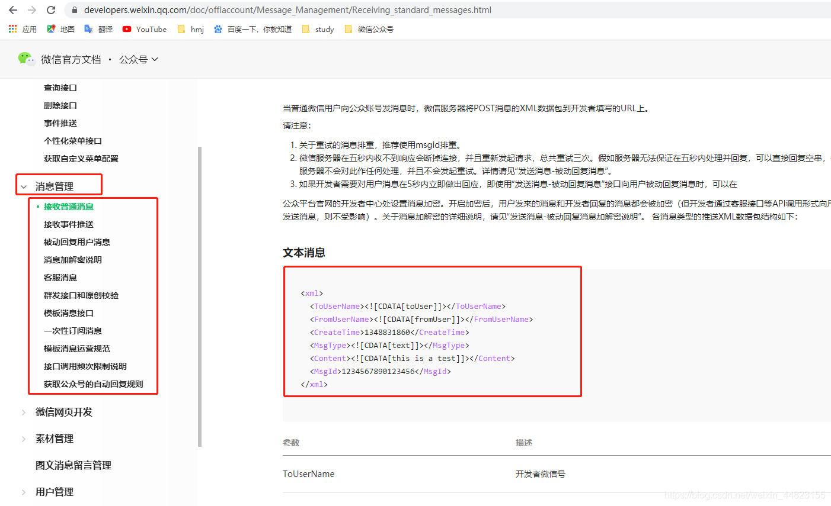Click the browser forward arrow
This screenshot has width=831, height=506.
(x=32, y=10)
